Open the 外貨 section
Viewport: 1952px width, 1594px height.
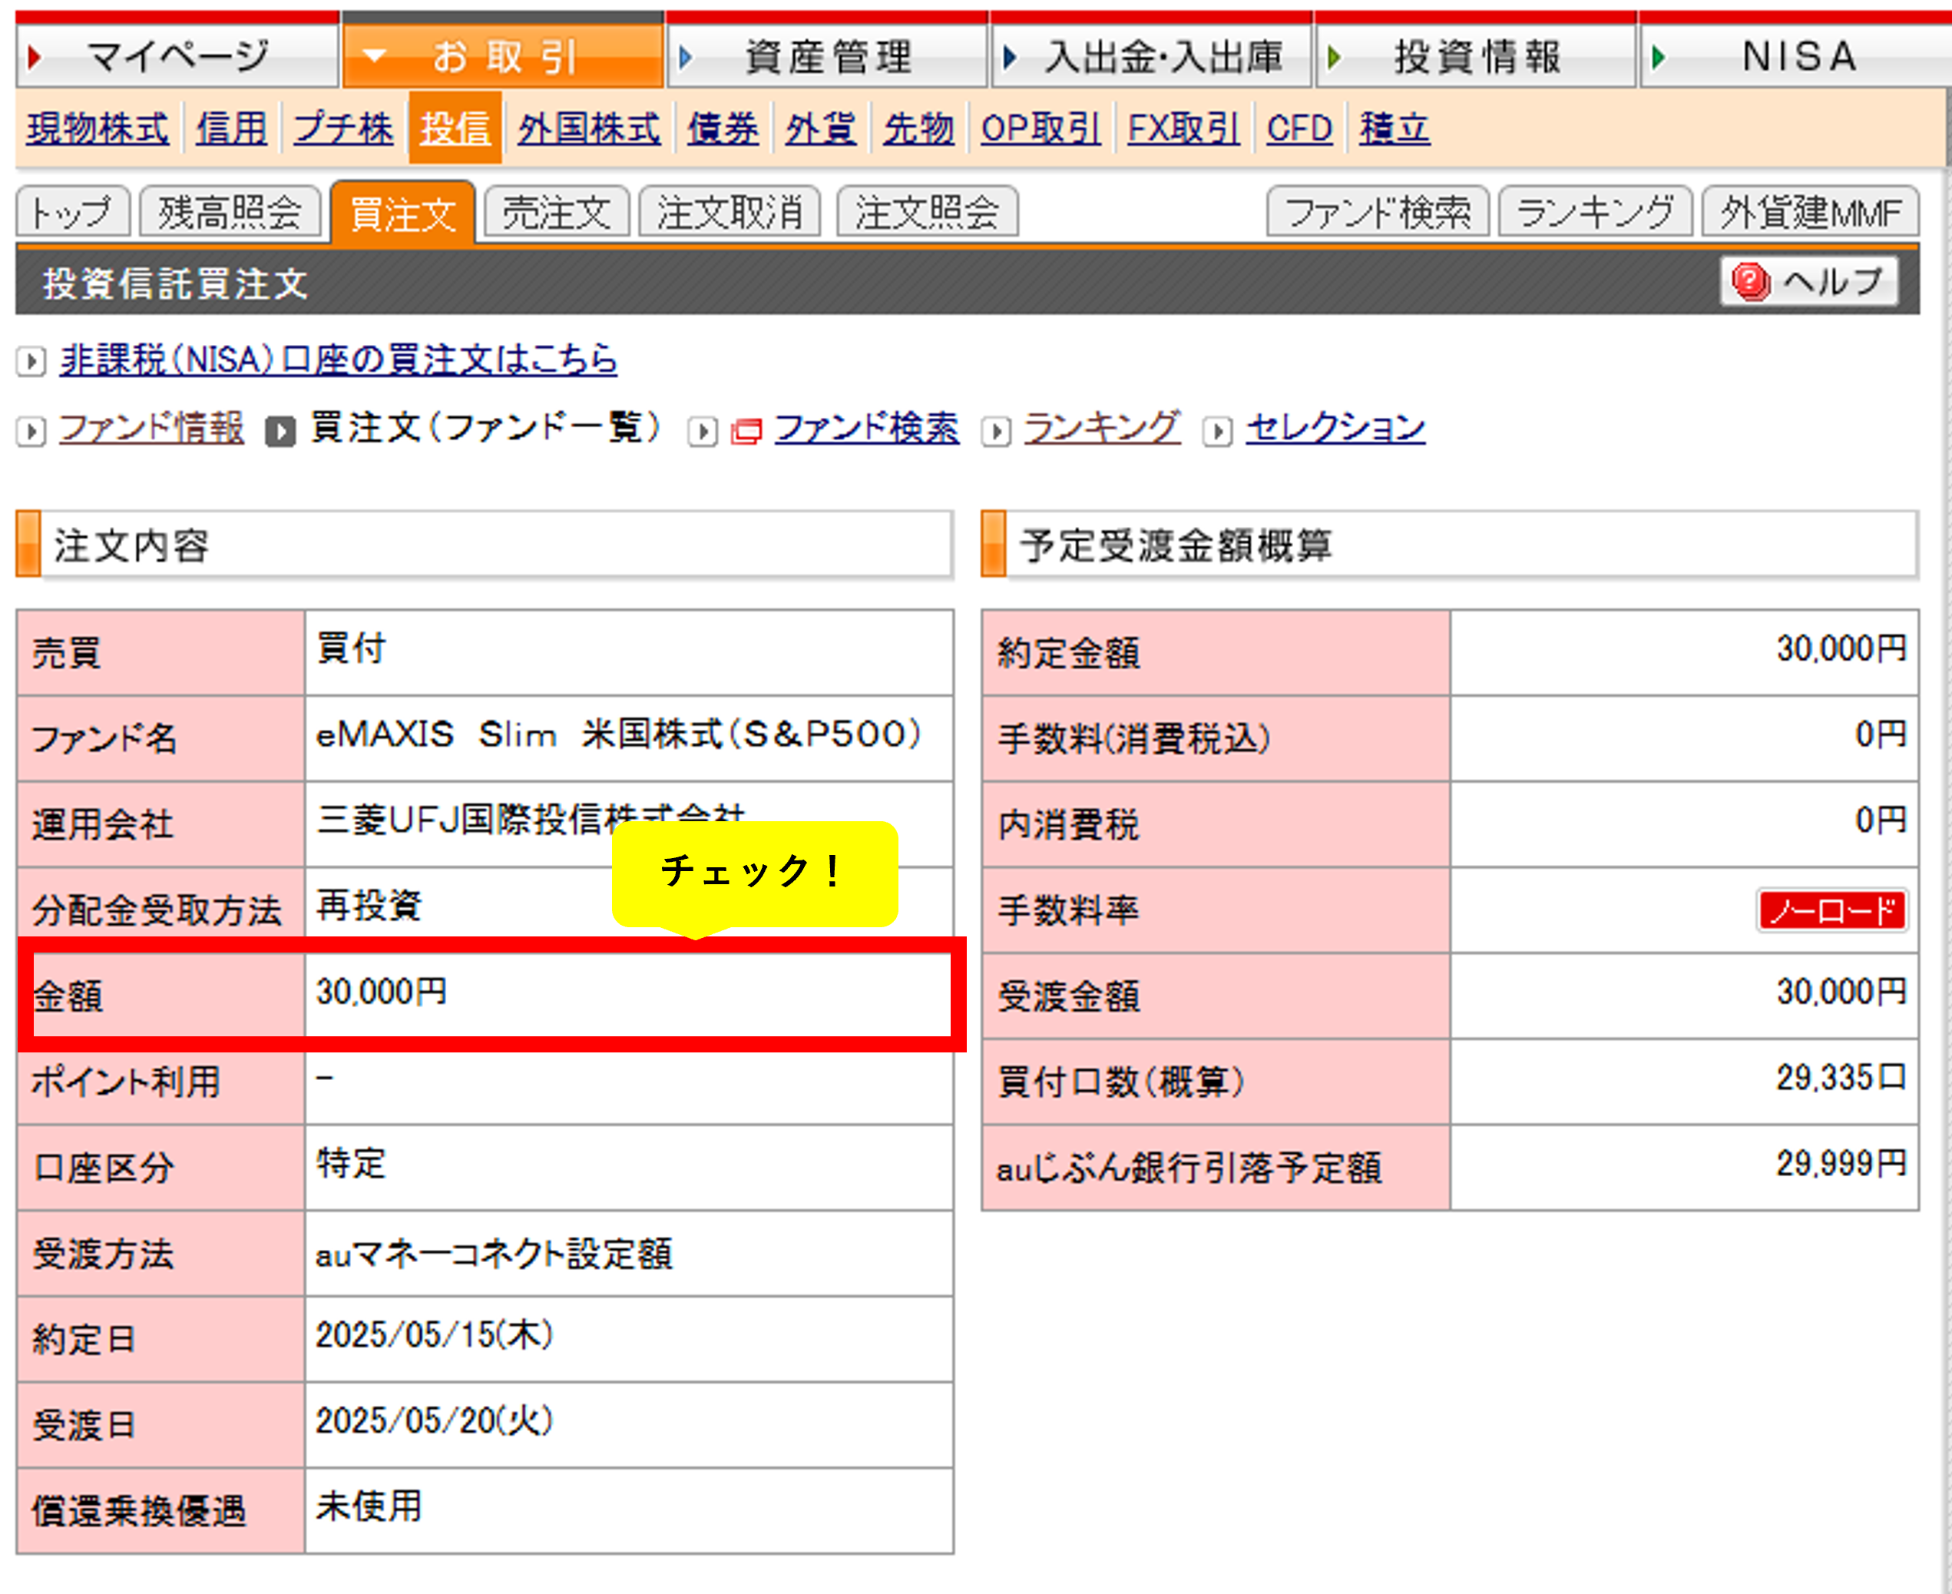point(820,128)
